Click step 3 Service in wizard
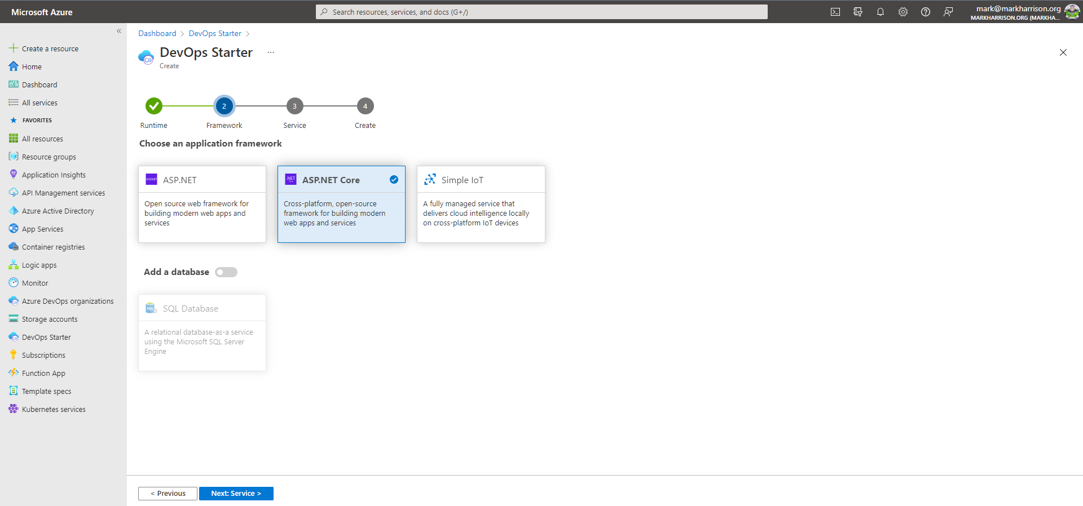The image size is (1083, 506). (x=294, y=106)
